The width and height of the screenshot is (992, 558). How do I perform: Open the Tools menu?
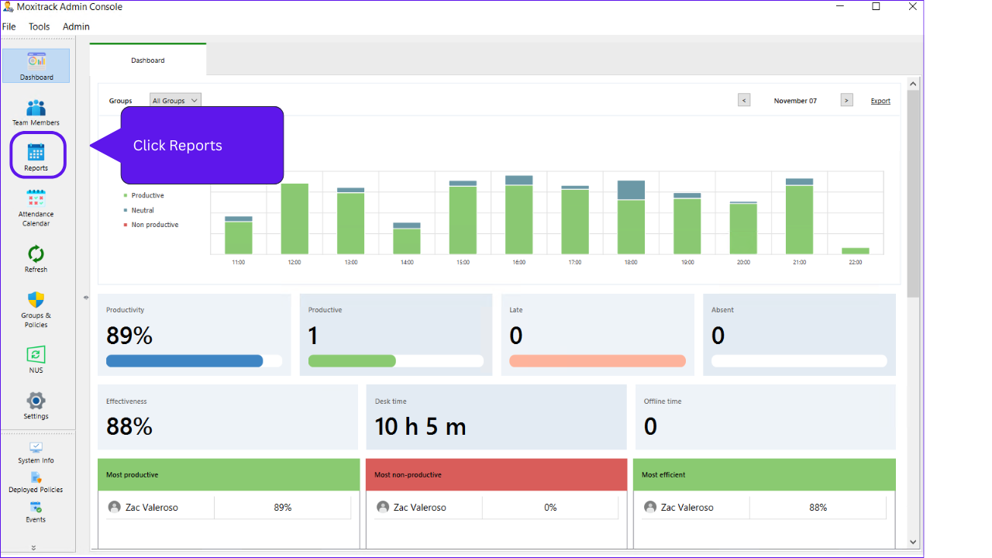[40, 26]
